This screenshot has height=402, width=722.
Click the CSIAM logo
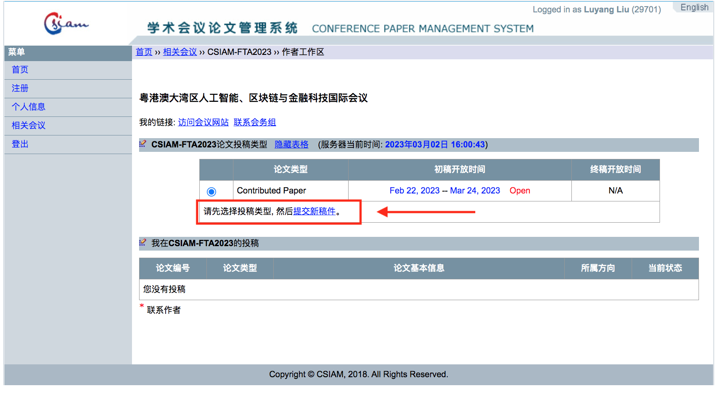[66, 23]
